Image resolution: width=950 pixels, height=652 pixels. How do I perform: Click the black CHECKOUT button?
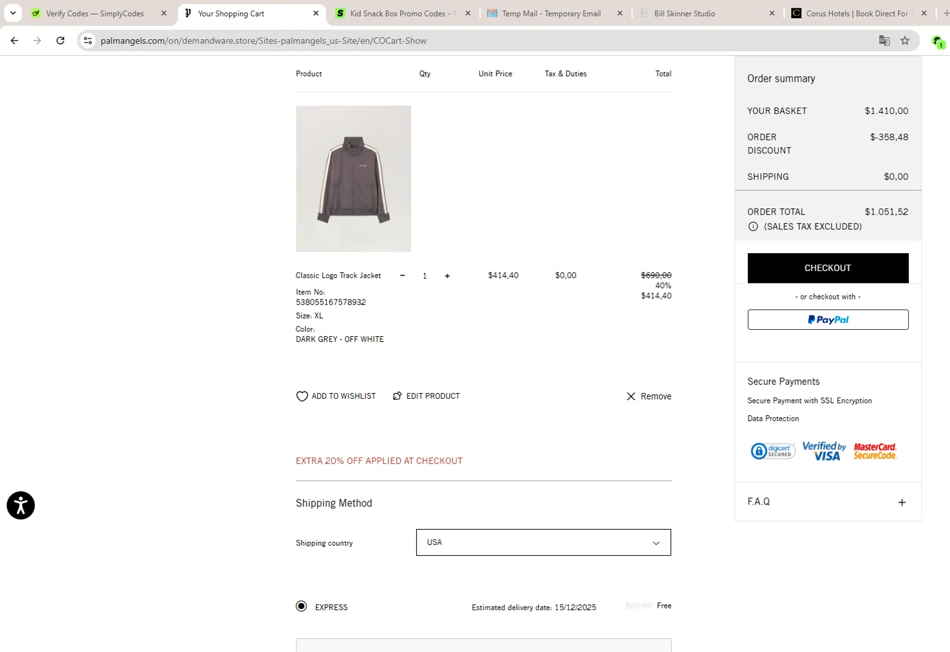tap(828, 268)
